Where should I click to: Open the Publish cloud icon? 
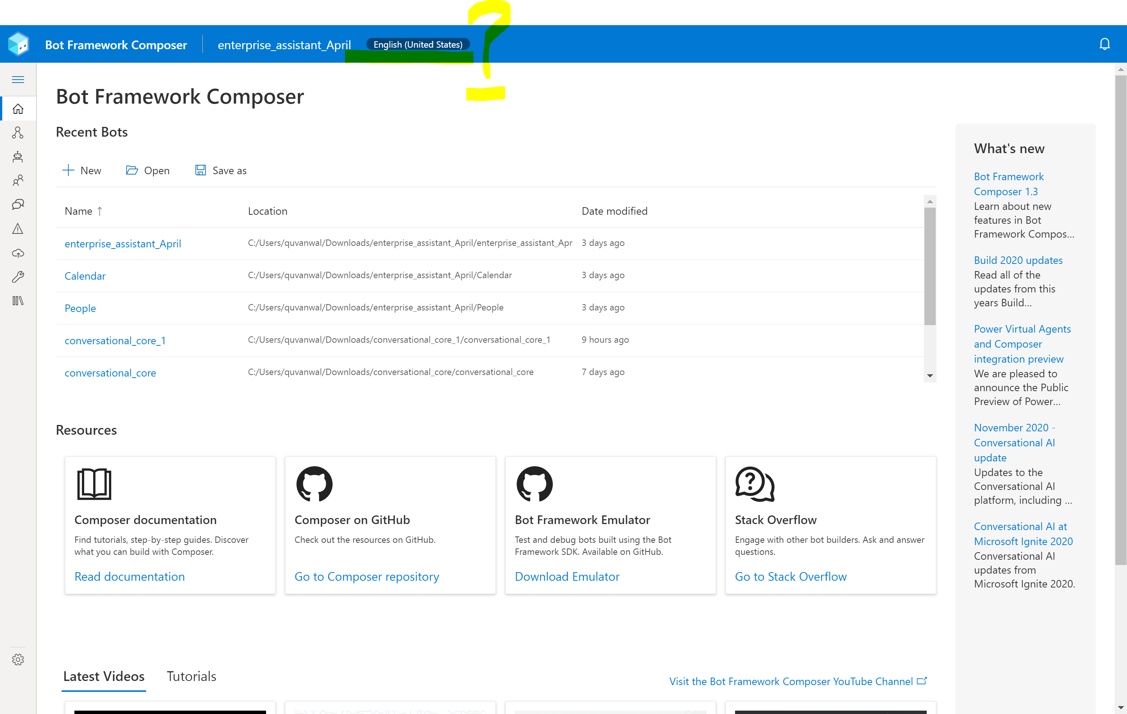pos(18,253)
